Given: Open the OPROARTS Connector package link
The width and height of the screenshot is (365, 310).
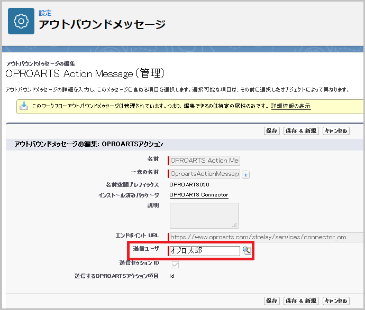Looking at the screenshot, I should pos(198,195).
